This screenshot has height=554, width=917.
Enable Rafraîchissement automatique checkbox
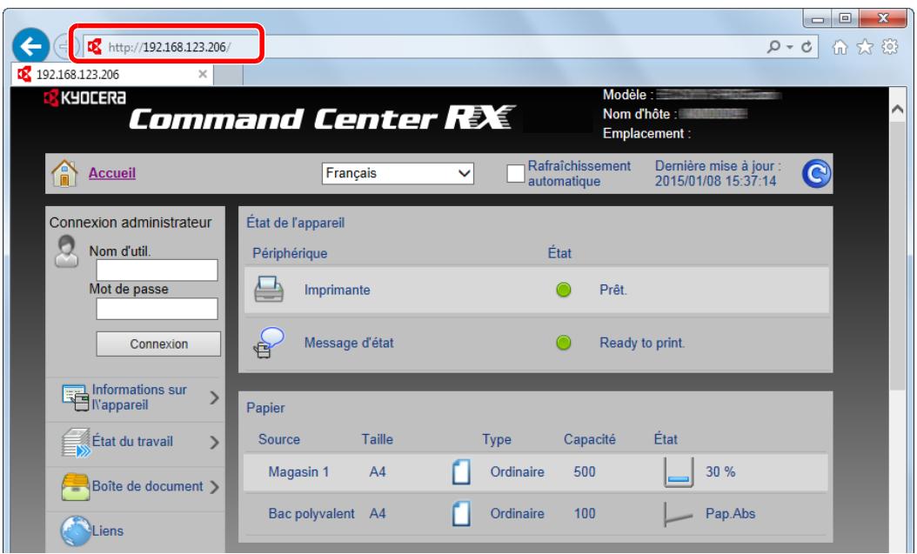[x=515, y=174]
